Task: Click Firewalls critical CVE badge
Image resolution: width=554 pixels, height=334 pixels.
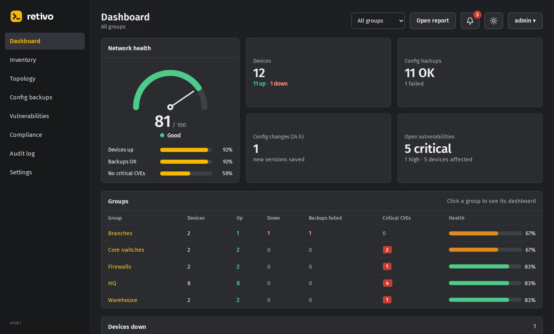Action: pyautogui.click(x=387, y=266)
